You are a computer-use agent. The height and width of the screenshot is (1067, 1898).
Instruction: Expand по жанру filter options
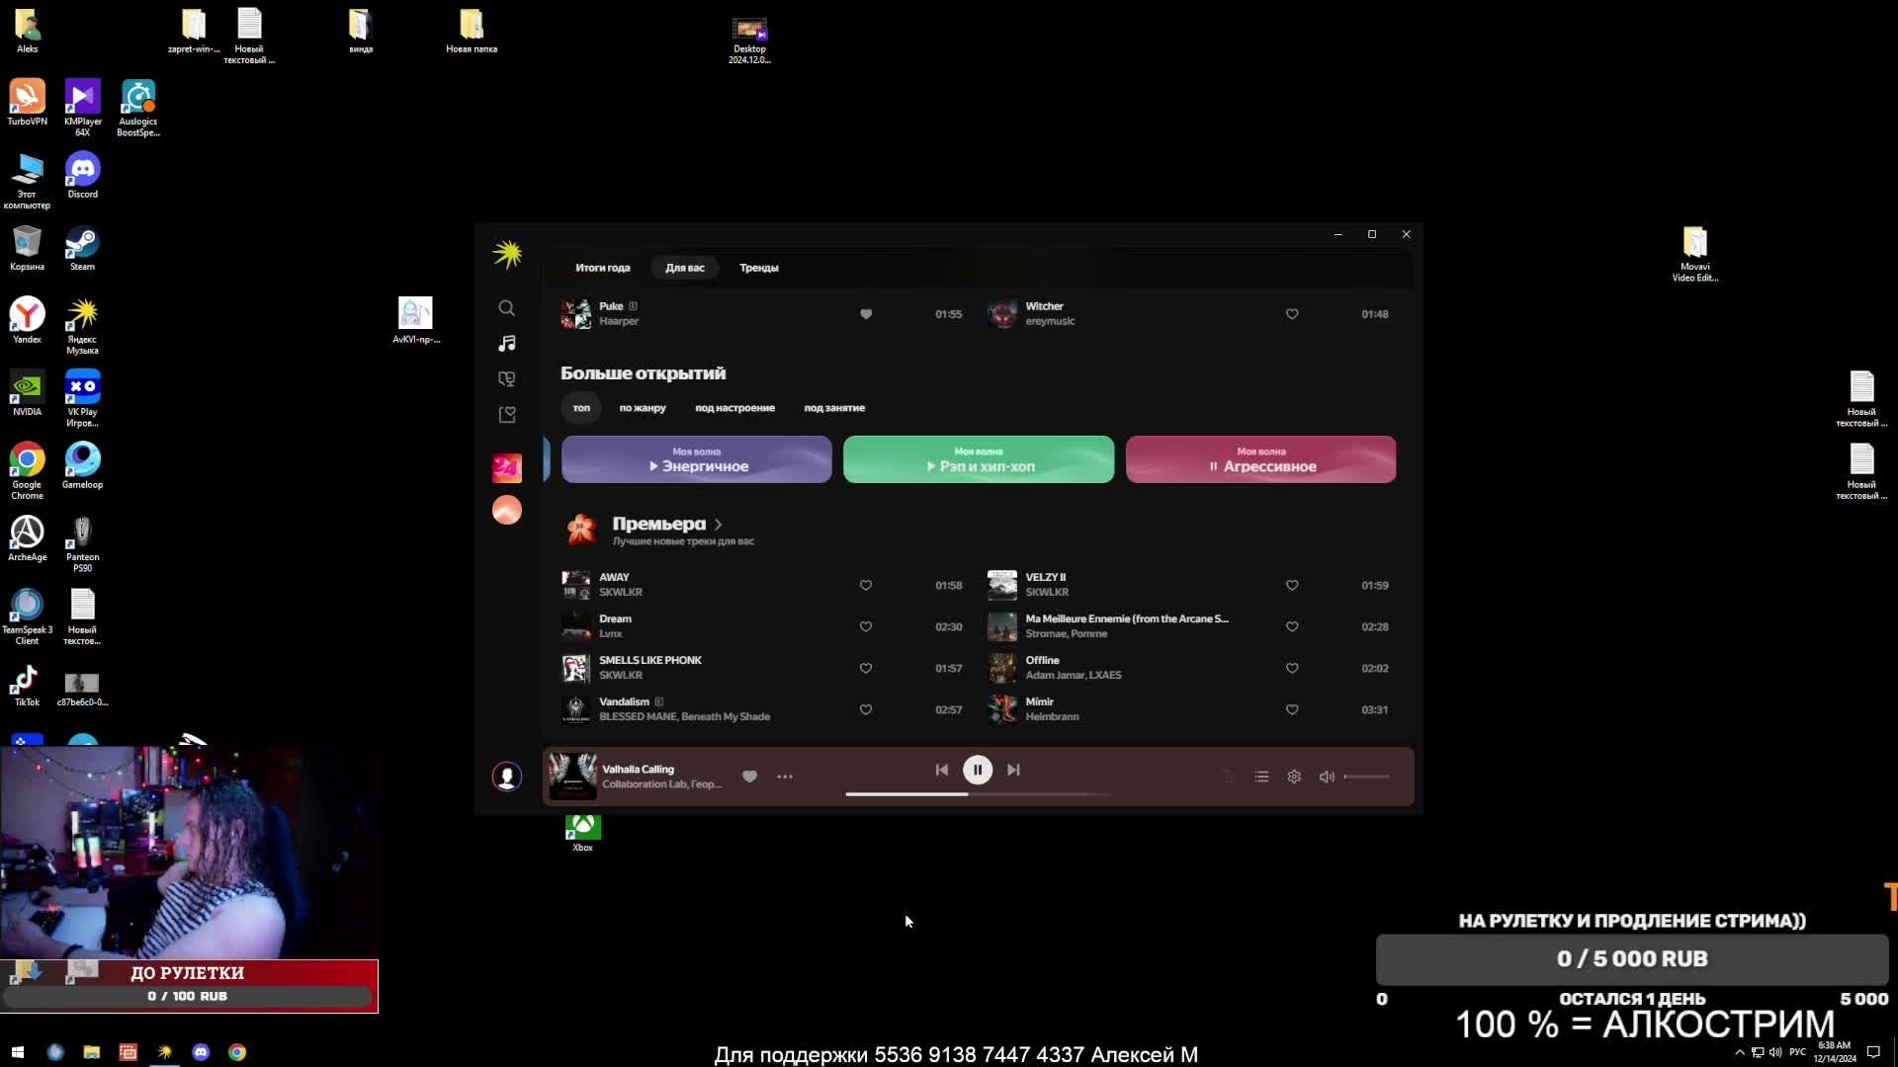(643, 408)
